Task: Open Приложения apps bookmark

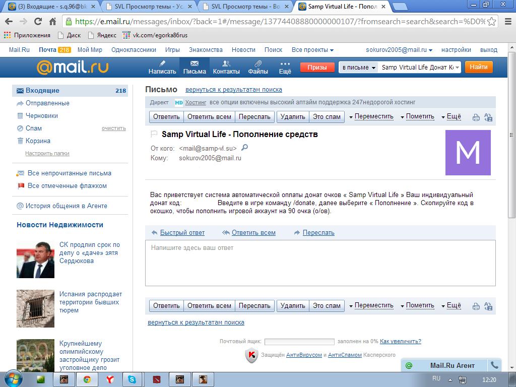Action: 27,35
